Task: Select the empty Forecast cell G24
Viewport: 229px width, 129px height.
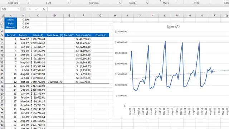Action: (100, 109)
